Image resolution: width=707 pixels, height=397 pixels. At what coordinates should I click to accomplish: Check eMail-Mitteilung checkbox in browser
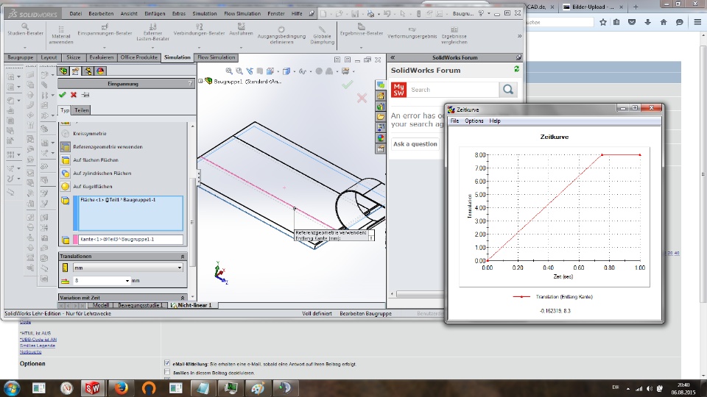pos(167,363)
